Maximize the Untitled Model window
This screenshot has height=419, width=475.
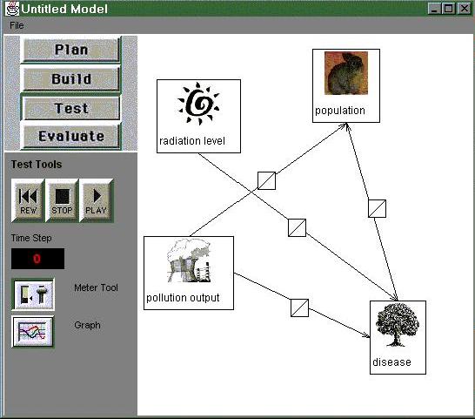[x=449, y=9]
